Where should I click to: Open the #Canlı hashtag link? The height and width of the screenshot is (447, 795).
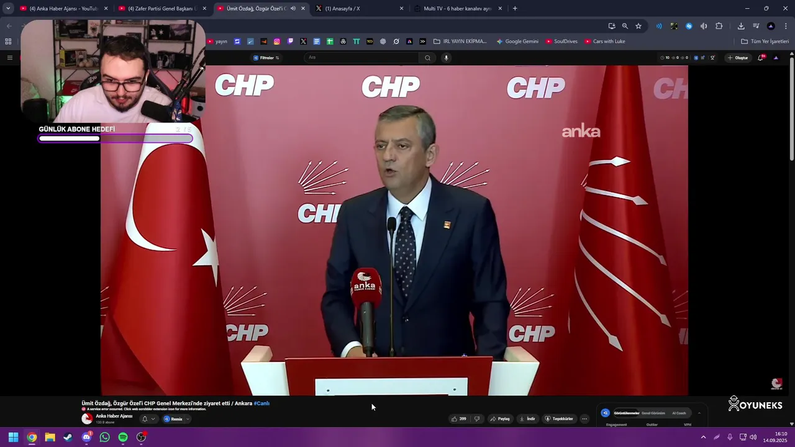pyautogui.click(x=261, y=404)
